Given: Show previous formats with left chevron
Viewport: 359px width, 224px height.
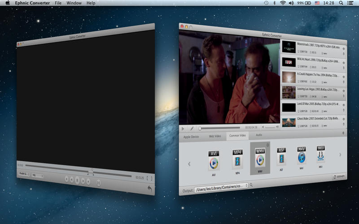Looking at the screenshot, I should 189,164.
